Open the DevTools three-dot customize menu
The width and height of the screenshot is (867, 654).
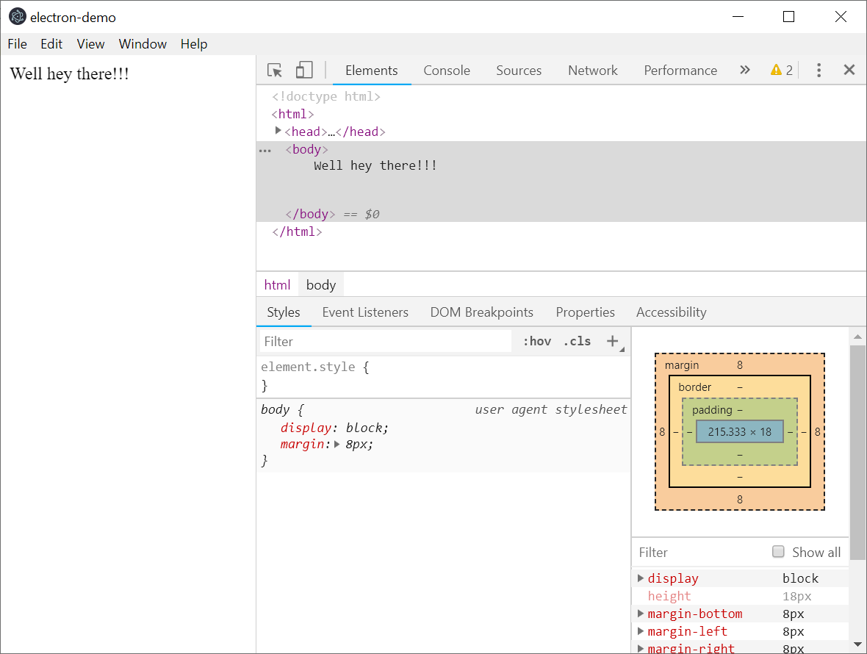coord(819,71)
